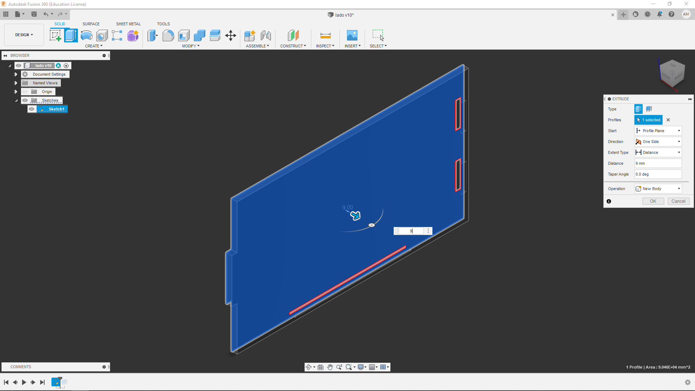Open the INSPECT menu

325,46
